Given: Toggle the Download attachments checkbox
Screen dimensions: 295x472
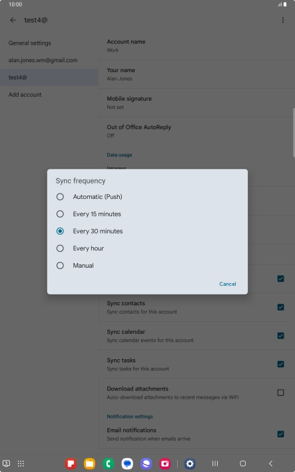Looking at the screenshot, I should click(x=280, y=393).
